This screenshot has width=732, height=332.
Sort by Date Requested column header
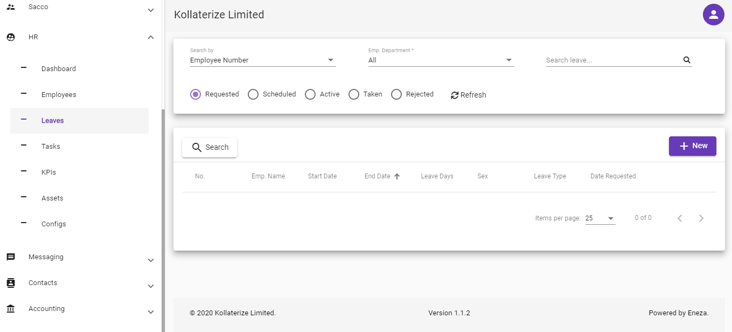(x=613, y=176)
